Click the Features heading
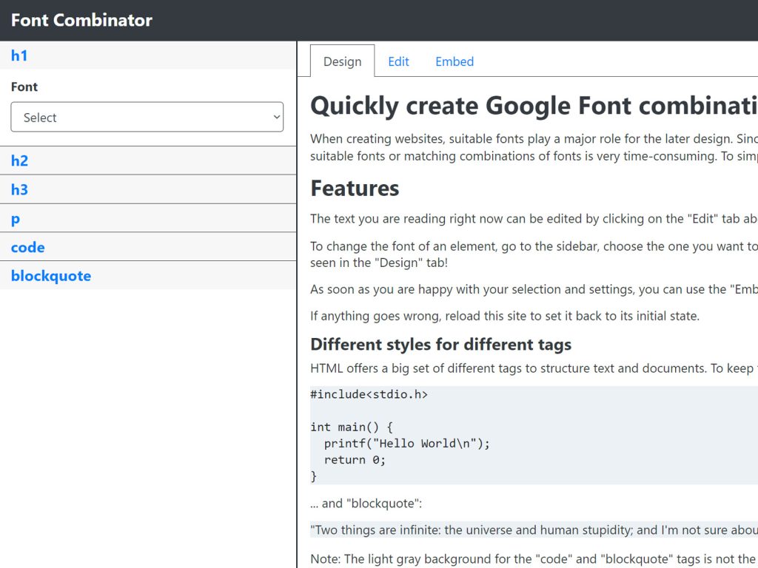The width and height of the screenshot is (758, 568). coord(355,188)
